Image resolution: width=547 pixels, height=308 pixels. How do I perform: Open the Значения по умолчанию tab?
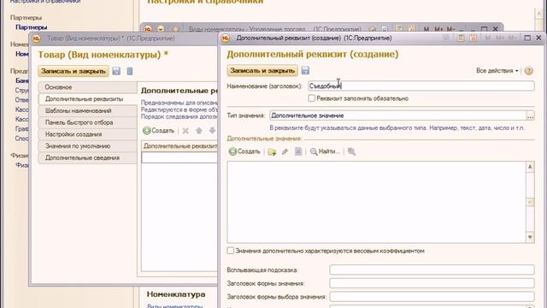(x=87, y=146)
